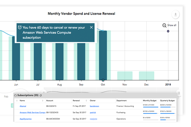Close the renewal notification banner
Image resolution: width=191 pixels, height=127 pixels.
tap(91, 27)
